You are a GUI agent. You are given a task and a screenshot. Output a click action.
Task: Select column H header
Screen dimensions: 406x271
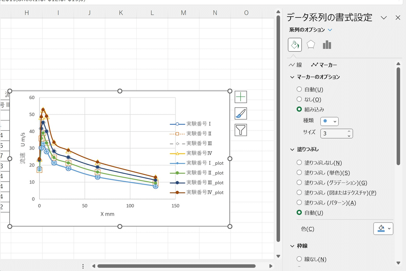coord(27,13)
